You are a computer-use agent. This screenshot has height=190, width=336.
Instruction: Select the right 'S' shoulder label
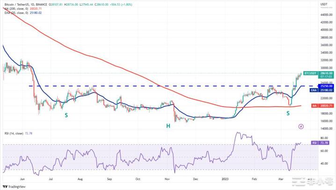pyautogui.click(x=288, y=114)
